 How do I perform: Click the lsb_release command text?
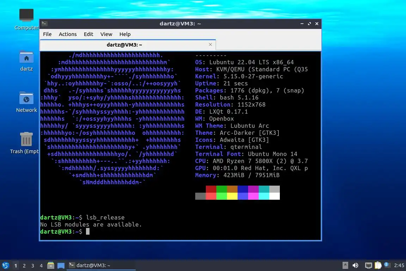105,218
